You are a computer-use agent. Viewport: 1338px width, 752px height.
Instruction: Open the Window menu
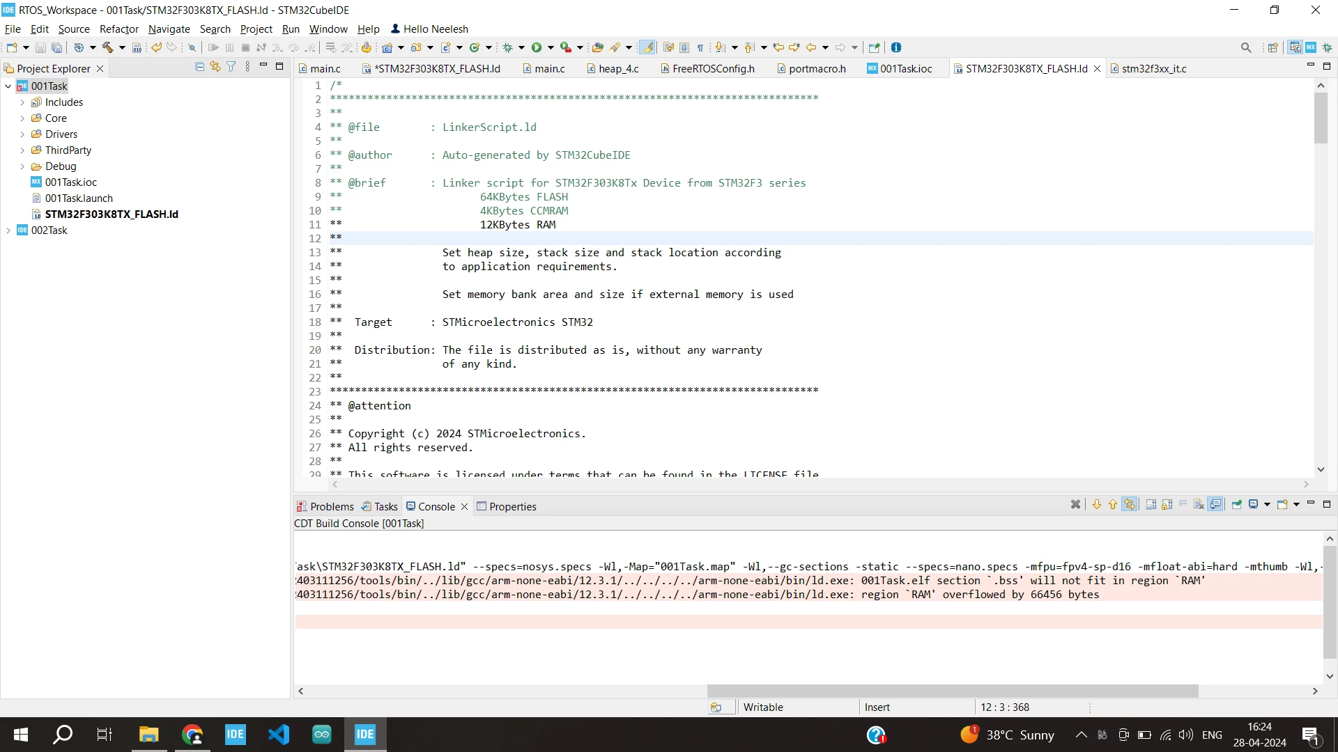[328, 29]
